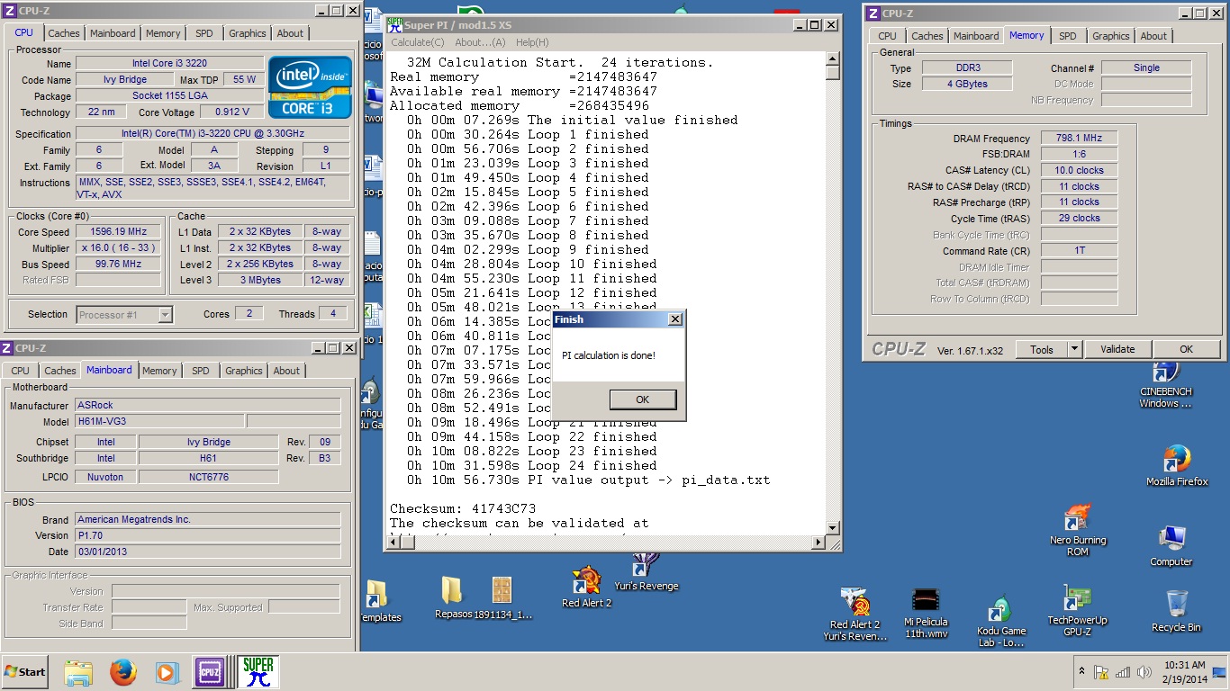This screenshot has width=1230, height=691.
Task: Open the Calculate(C) menu in Super PI
Action: pos(417,42)
